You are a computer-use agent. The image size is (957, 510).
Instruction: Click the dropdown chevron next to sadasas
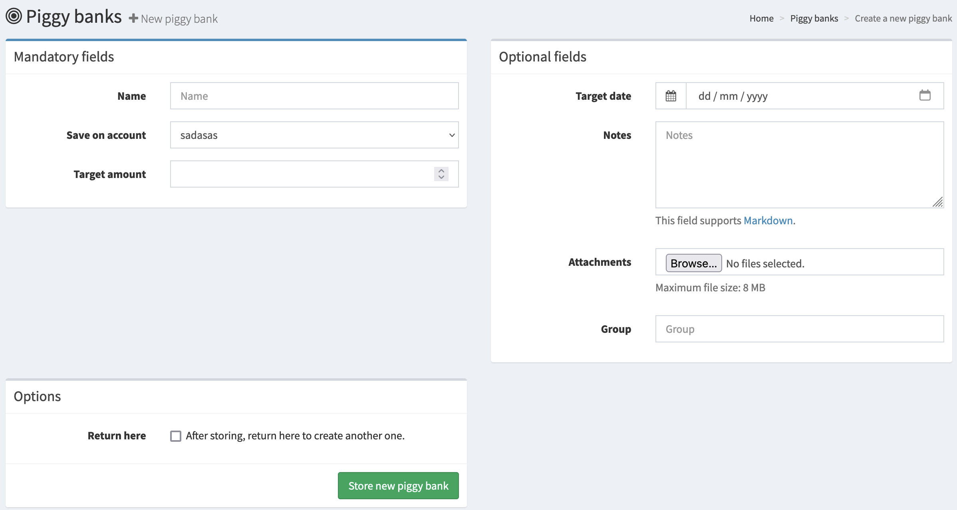coord(452,135)
